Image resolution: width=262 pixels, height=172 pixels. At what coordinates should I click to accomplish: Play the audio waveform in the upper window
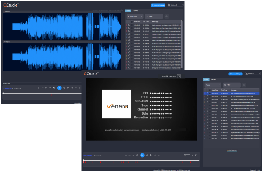59,88
